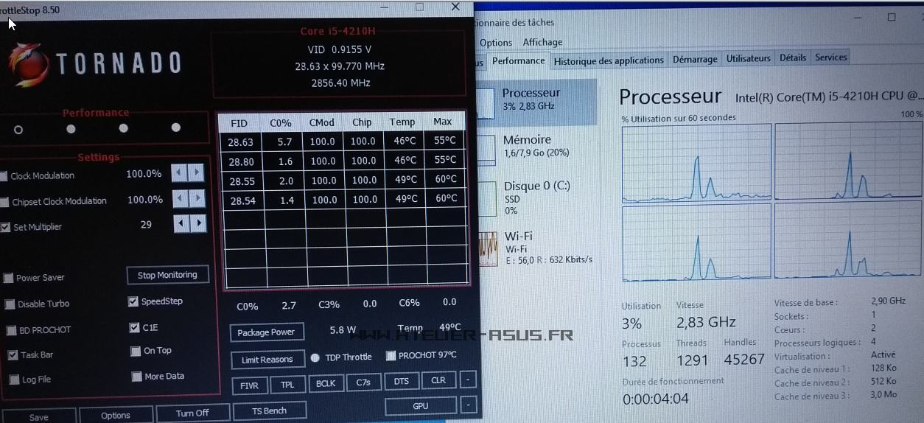Increase Set Multiplier with right arrow

pyautogui.click(x=198, y=224)
